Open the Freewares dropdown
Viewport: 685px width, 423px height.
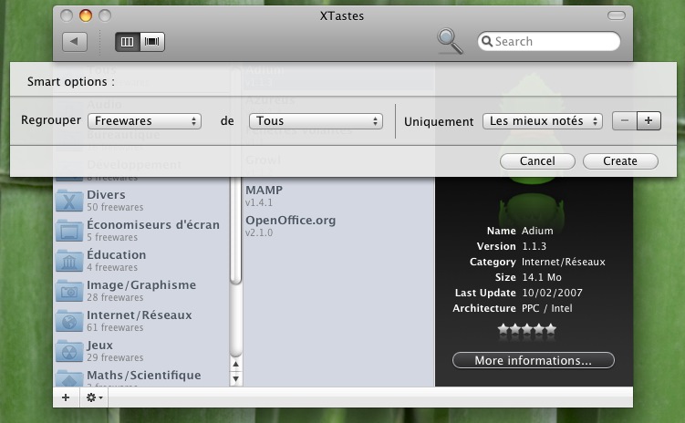click(145, 121)
